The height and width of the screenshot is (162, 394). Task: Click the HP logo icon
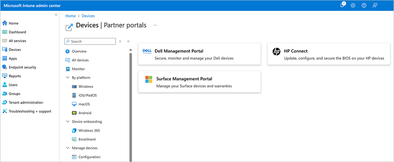point(276,51)
